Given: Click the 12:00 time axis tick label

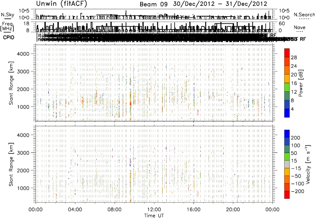Looking at the screenshot, I should (x=154, y=210).
